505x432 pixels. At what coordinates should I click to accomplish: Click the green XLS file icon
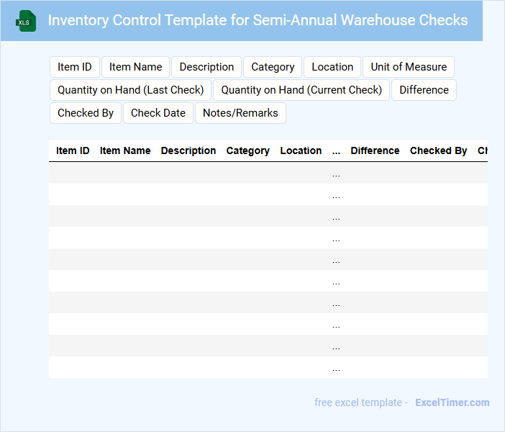pos(27,21)
